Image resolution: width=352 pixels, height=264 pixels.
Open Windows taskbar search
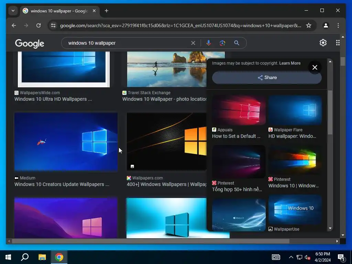[x=25, y=257]
